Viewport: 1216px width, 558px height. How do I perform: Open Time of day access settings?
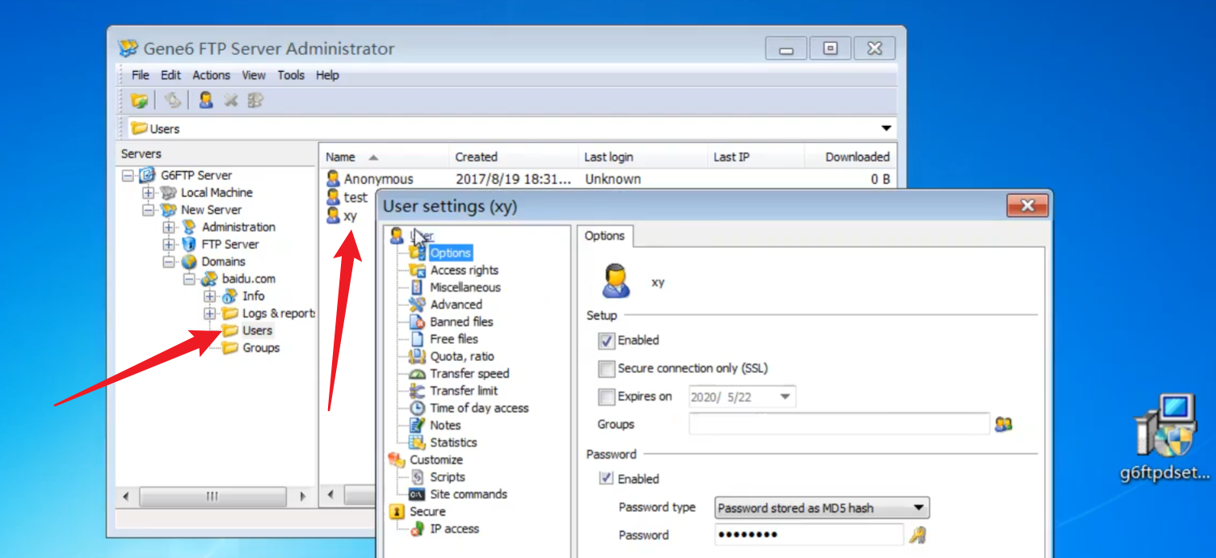point(478,408)
